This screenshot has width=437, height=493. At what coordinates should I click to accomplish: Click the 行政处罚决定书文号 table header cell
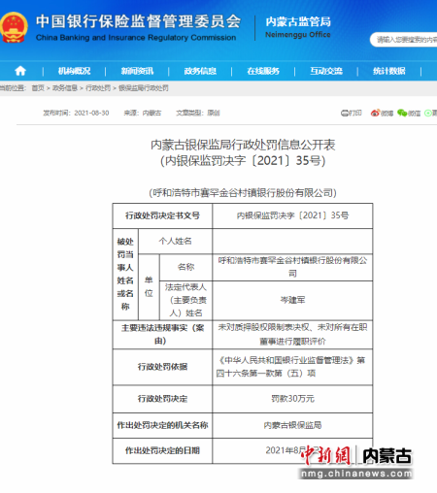[x=162, y=215]
